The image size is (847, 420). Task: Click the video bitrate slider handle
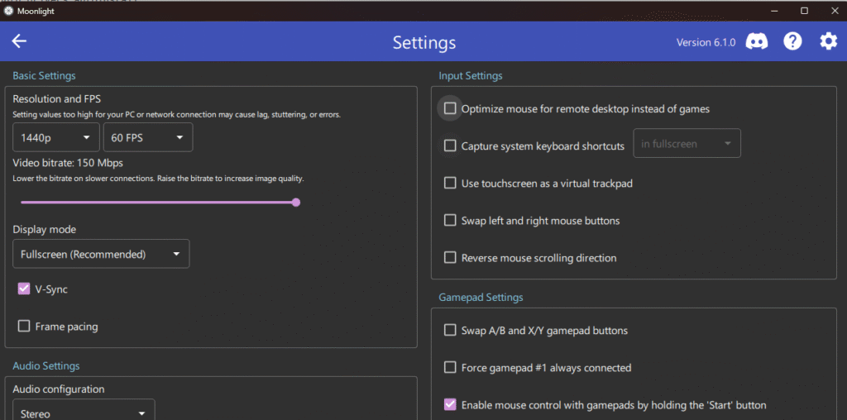(295, 203)
